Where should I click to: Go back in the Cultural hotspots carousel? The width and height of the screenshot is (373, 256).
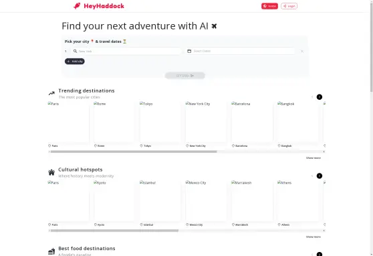312,176
